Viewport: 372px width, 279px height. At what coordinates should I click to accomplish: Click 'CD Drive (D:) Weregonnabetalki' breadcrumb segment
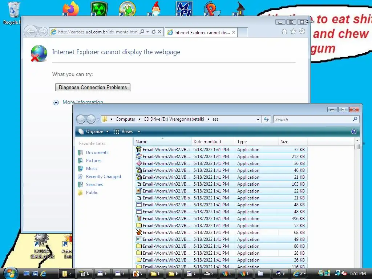click(174, 119)
